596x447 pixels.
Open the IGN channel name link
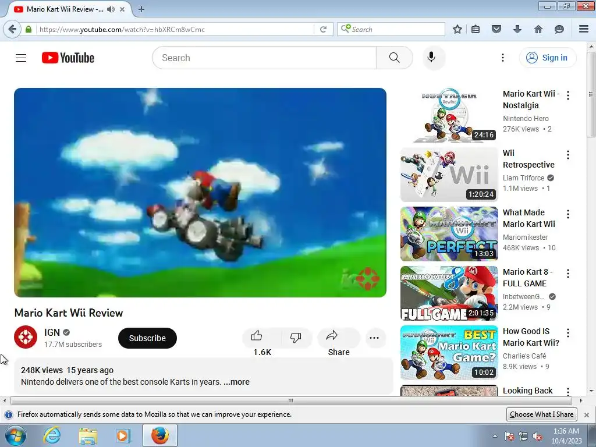pyautogui.click(x=52, y=332)
